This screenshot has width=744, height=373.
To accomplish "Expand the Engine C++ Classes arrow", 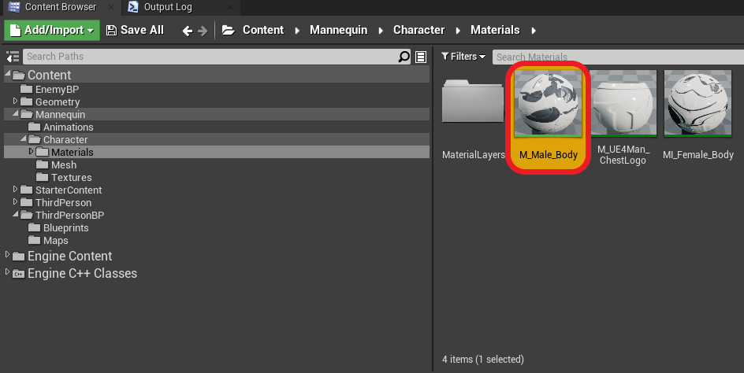I will pos(8,272).
